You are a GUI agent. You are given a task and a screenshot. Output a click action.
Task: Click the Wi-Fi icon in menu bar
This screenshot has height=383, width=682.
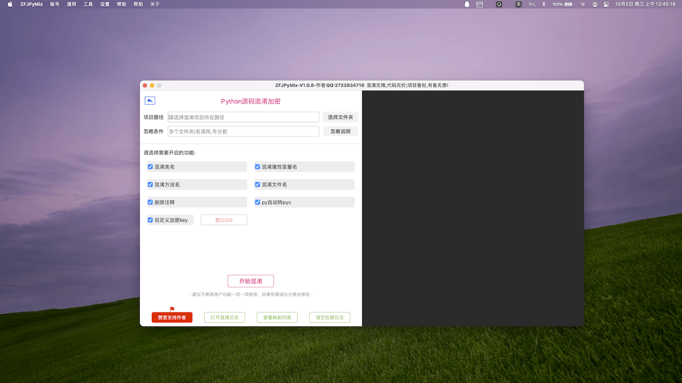[x=583, y=4]
